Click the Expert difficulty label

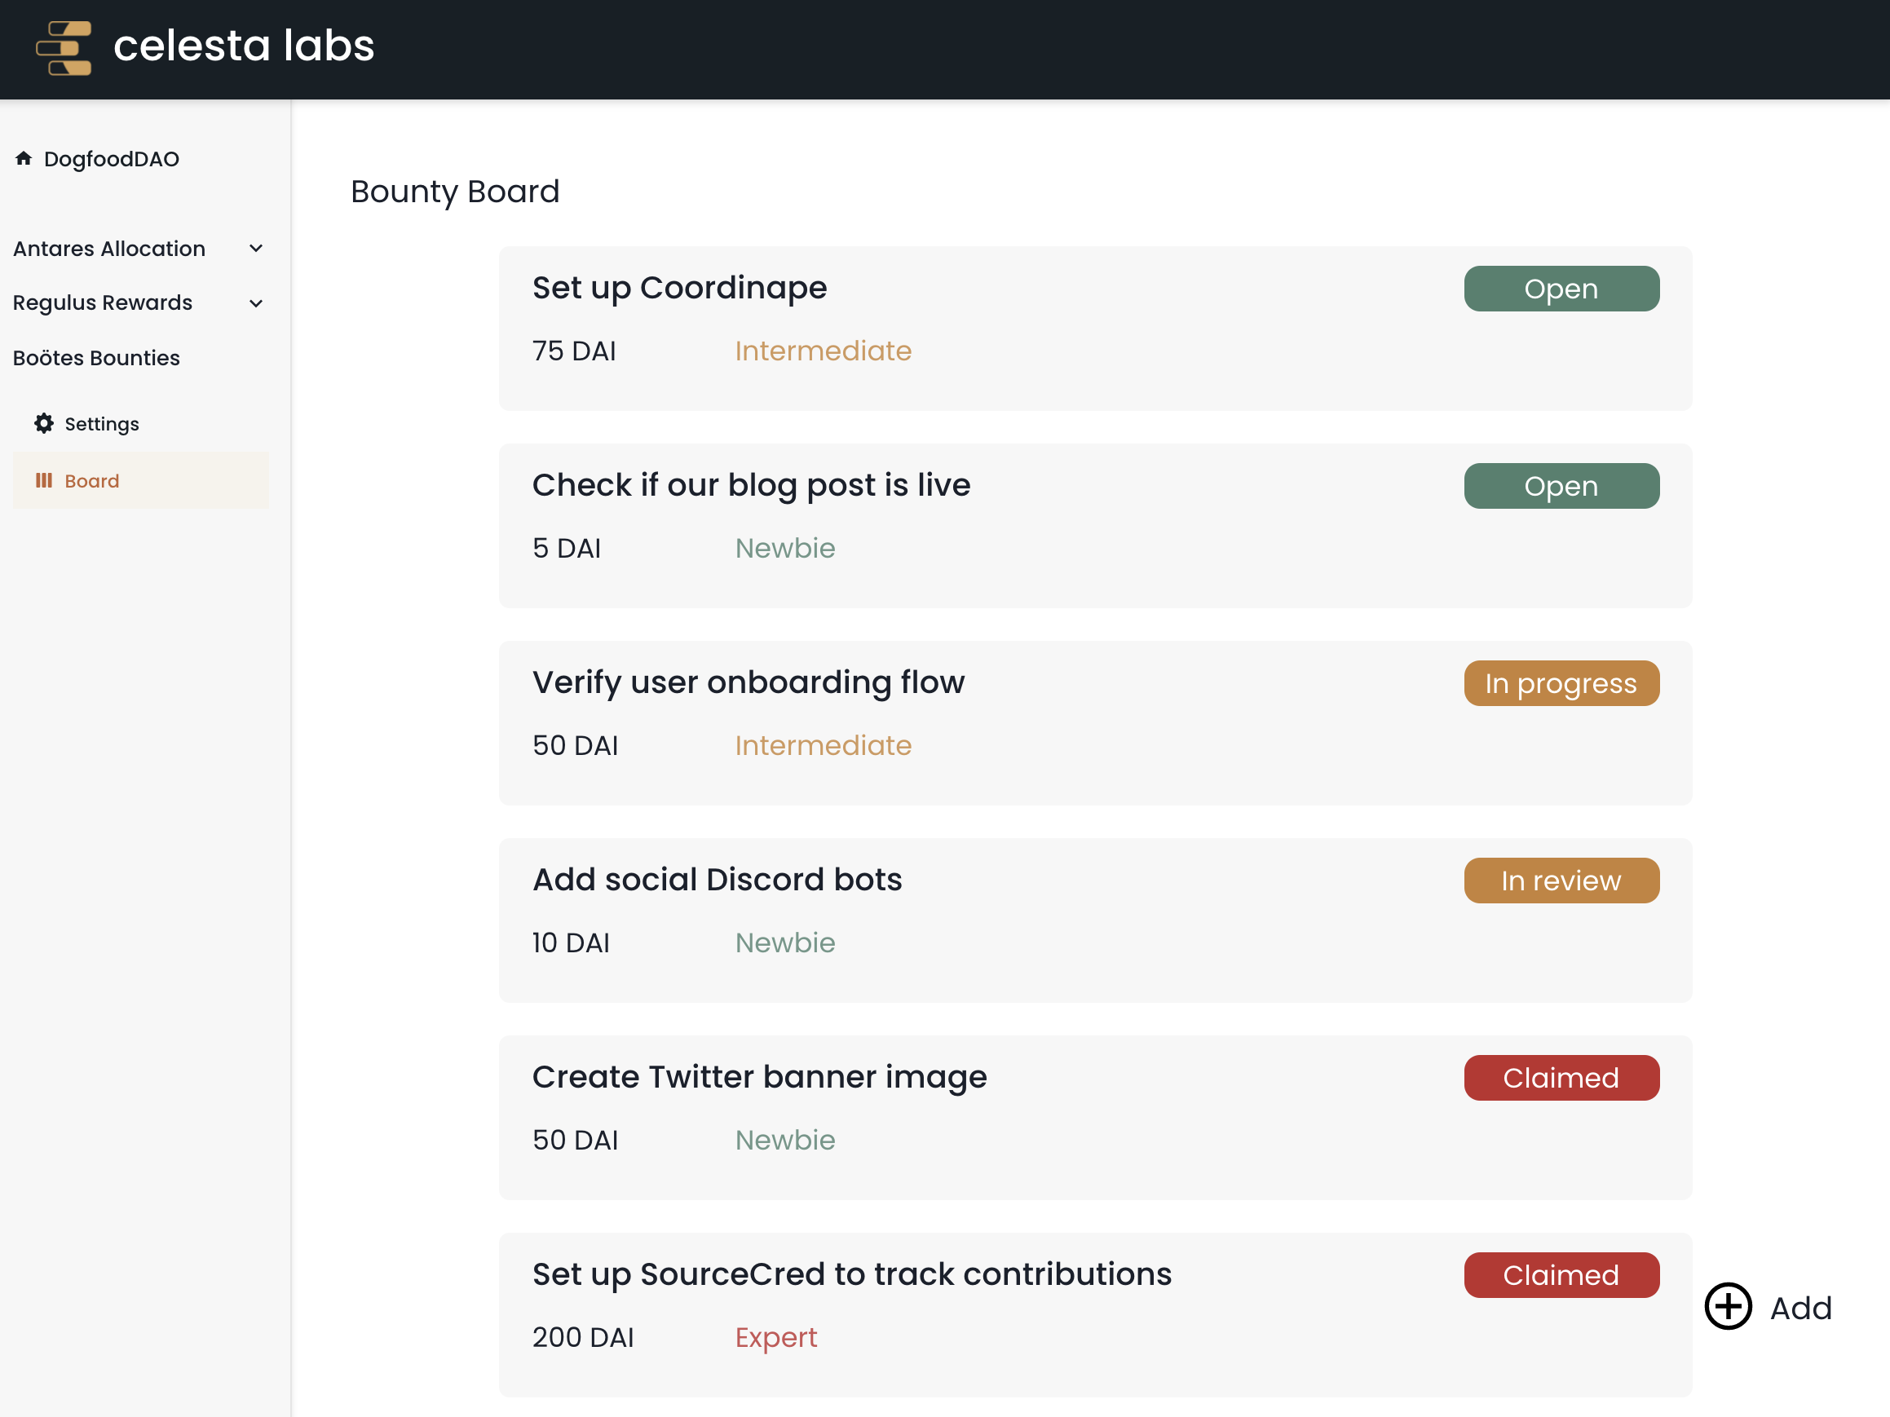(776, 1338)
